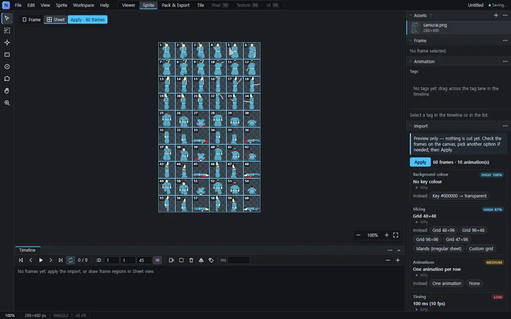
Task: Select the arrow pointer tool
Action: click(x=7, y=18)
